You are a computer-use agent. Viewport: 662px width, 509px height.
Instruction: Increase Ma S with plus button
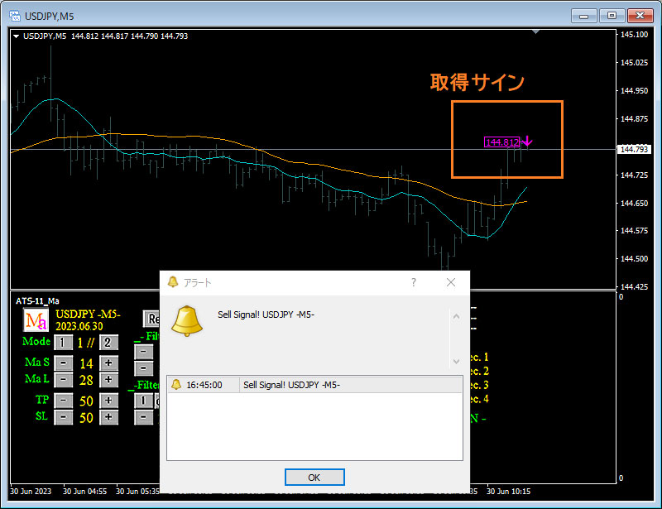[x=108, y=363]
